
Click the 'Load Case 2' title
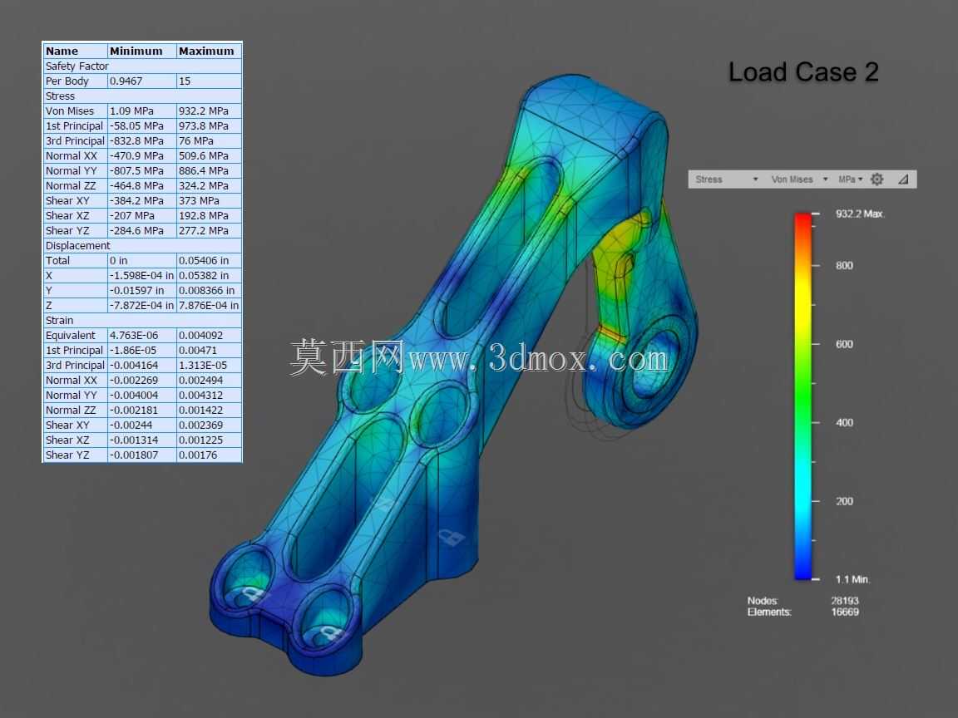point(803,72)
